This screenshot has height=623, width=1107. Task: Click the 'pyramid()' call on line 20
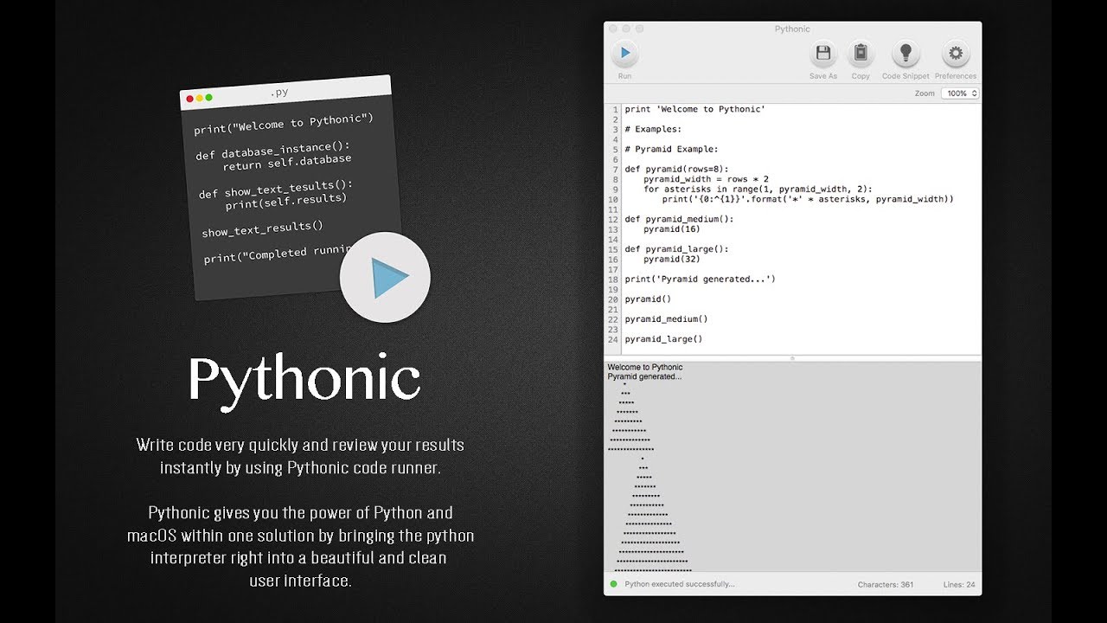point(648,299)
